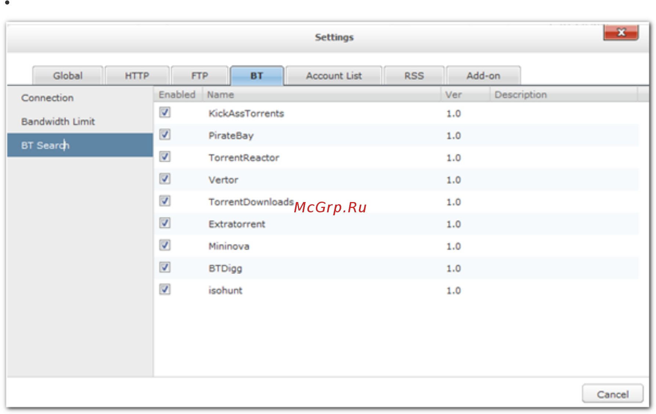This screenshot has height=414, width=656.
Task: Select BT Search in the sidebar
Action: 80,145
